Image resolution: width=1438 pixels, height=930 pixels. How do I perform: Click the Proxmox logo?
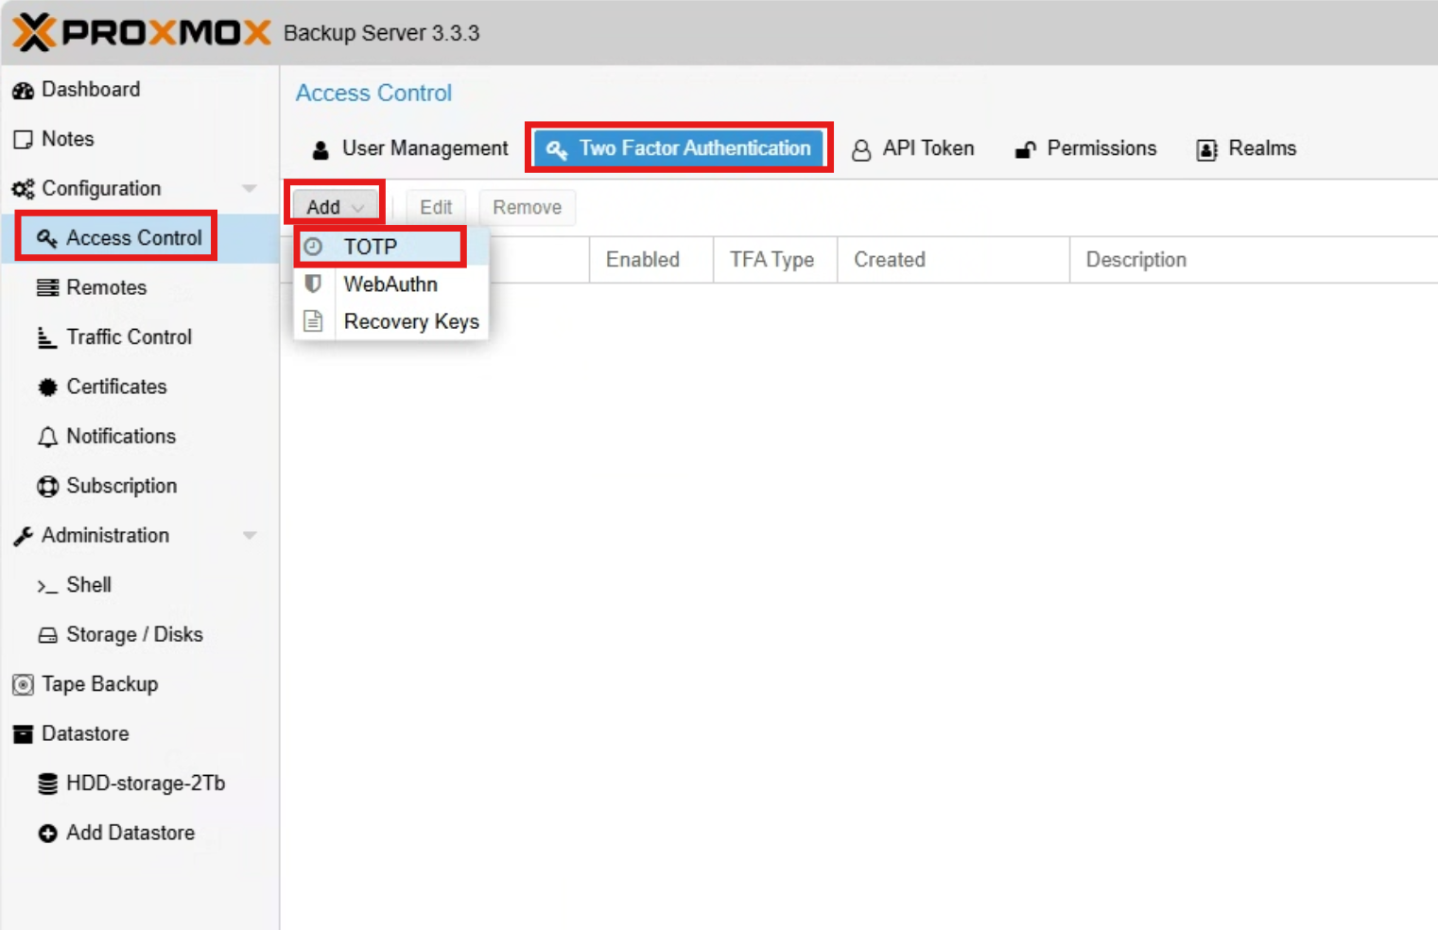[142, 32]
